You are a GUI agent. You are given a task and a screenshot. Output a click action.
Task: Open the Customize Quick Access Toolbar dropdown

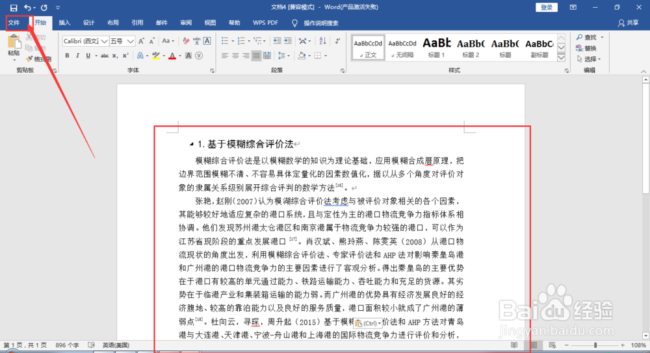pos(58,7)
